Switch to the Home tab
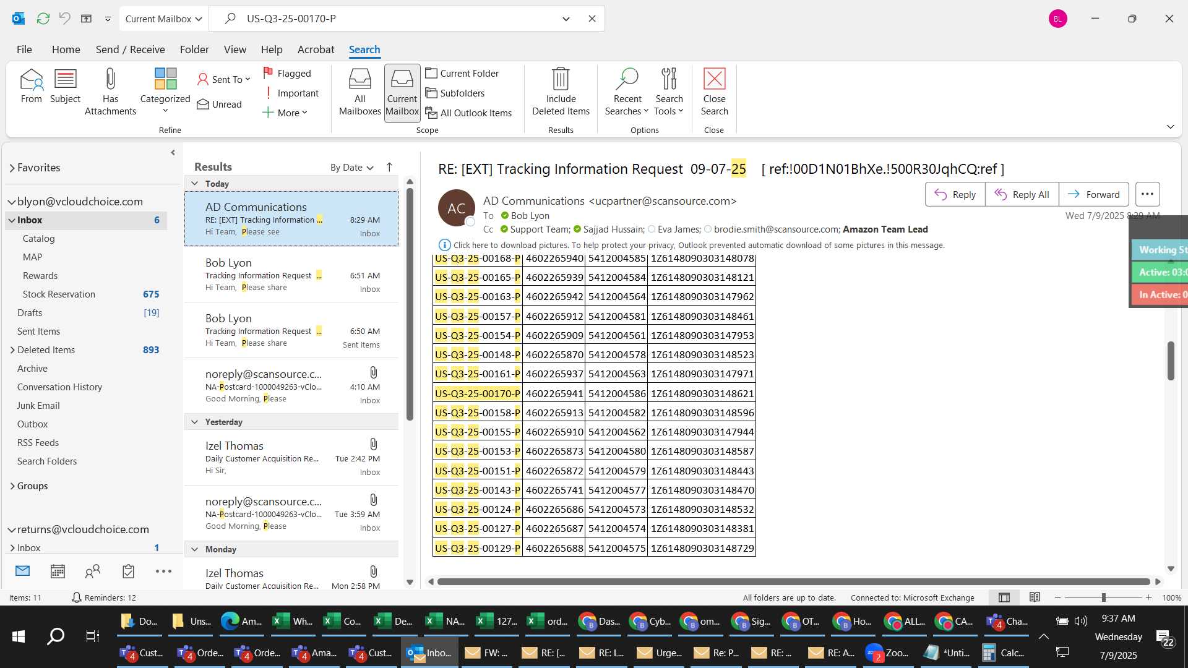This screenshot has height=668, width=1188. click(66, 49)
